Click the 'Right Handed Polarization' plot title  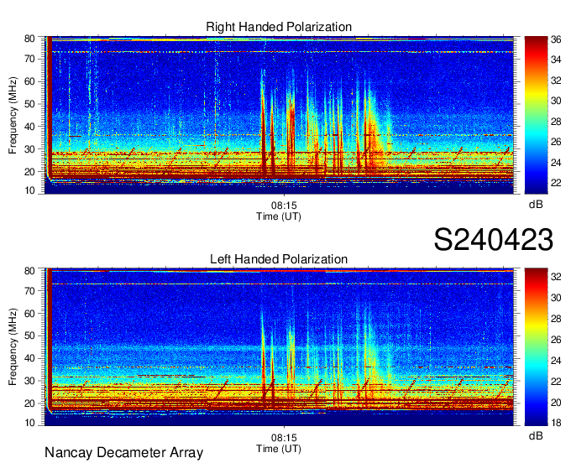point(279,27)
